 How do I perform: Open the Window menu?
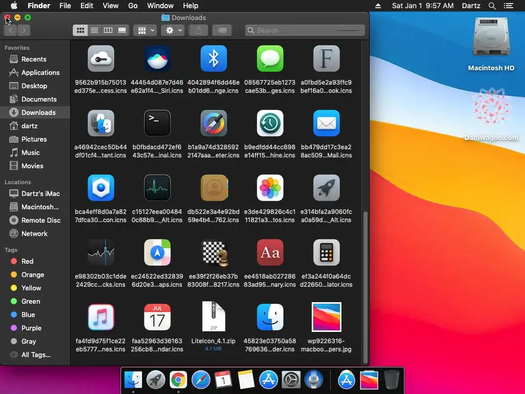click(160, 6)
